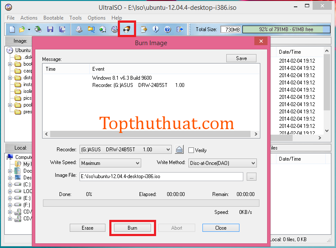Image resolution: width=336 pixels, height=248 pixels.
Task: Select the pics folder icon in image tree
Action: coord(18,98)
